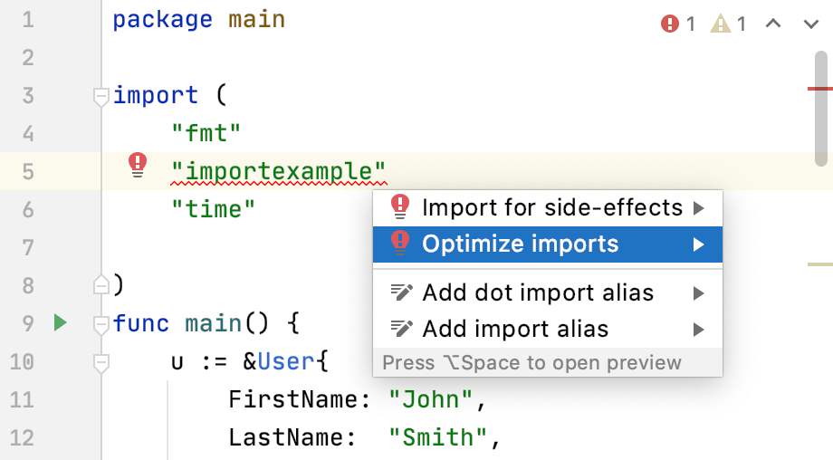
Task: Click the pencil icon beside Add dot import alias
Action: pyautogui.click(x=401, y=292)
